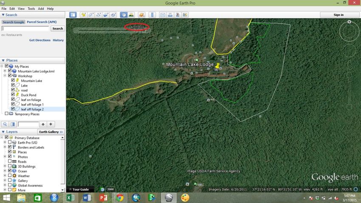Select the Add Polygon tool
Image resolution: width=361 pixels, height=203 pixels.
pyautogui.click(x=91, y=15)
